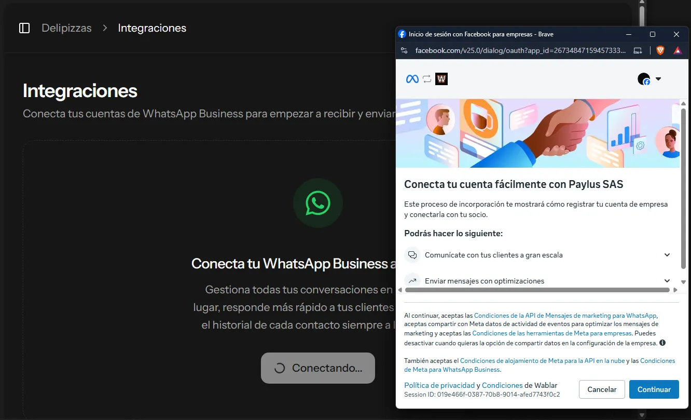Click the Facebook favicon in popup title bar
691x420 pixels.
click(x=402, y=34)
